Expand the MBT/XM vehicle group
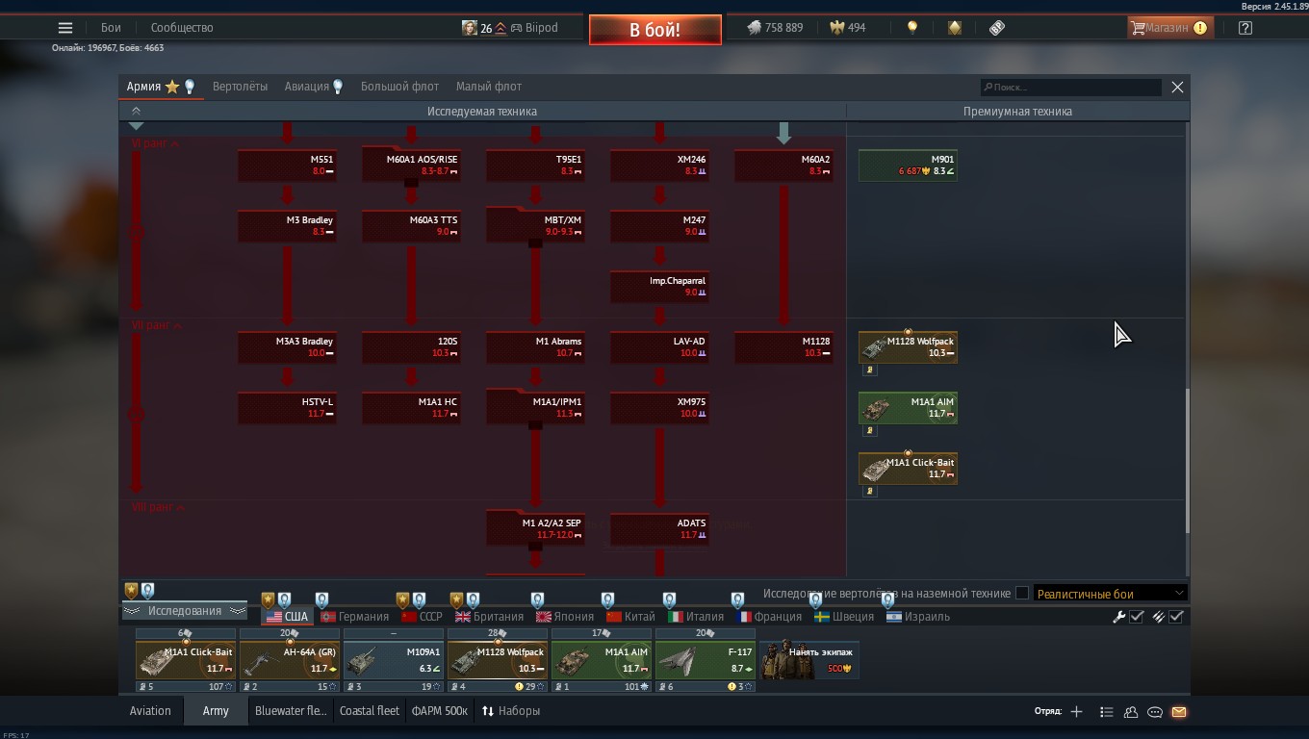1309x739 pixels. tap(535, 226)
